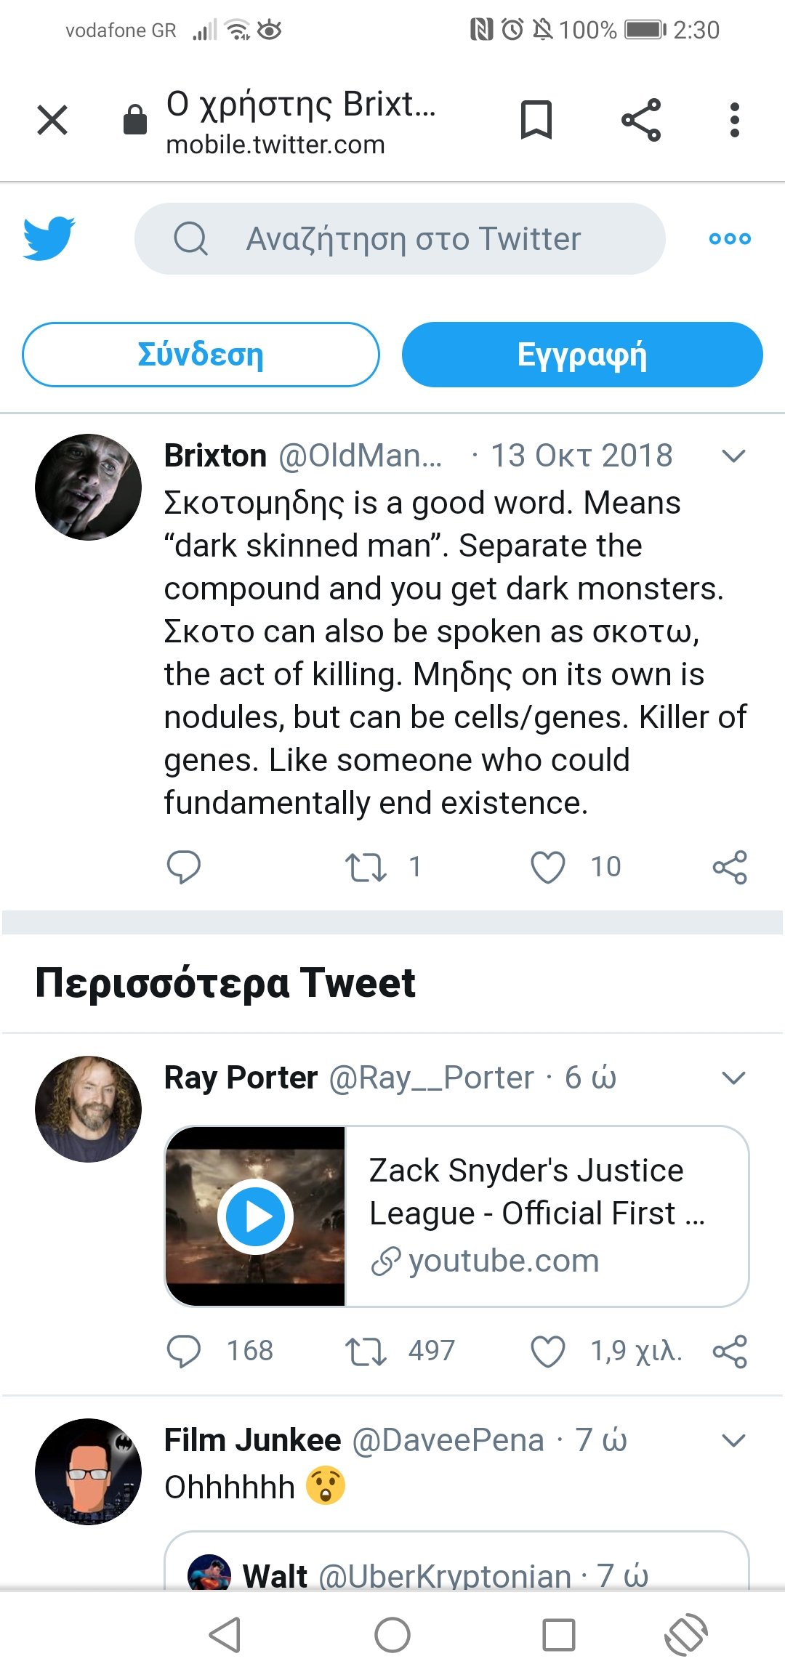Retweet Brixton's tweet

pyautogui.click(x=366, y=867)
